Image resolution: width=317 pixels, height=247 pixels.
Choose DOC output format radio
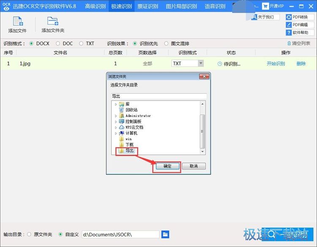point(58,43)
